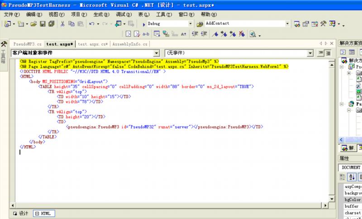Open the 帮助(H) menu
This screenshot has height=219, width=362.
click(209, 15)
